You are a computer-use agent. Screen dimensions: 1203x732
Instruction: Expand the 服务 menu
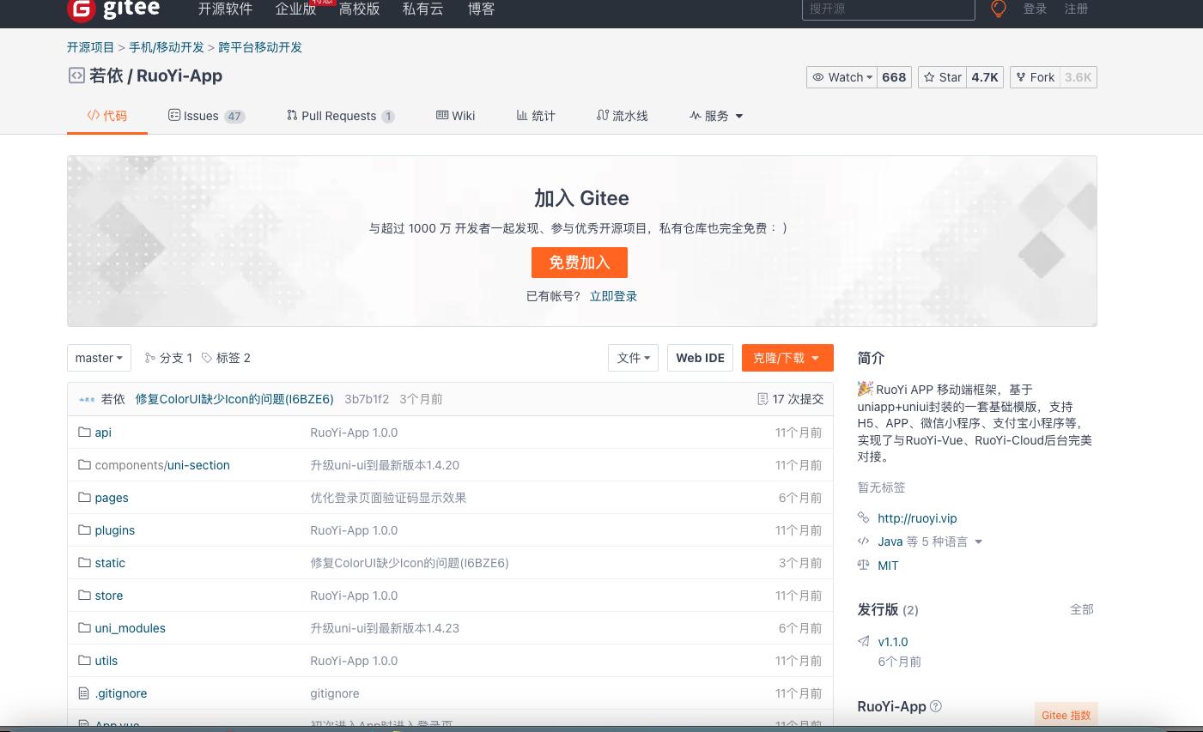pos(716,116)
